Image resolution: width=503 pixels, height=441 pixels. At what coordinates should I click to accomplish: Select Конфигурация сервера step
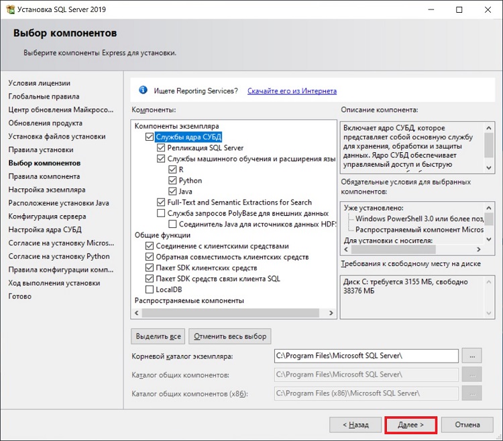tap(47, 216)
